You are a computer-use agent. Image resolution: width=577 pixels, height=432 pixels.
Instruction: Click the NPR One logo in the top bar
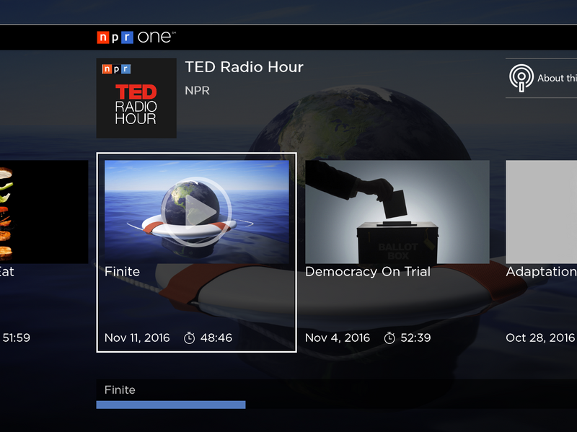136,35
